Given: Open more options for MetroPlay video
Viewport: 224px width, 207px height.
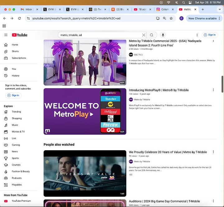Looking at the screenshot, I should click(x=213, y=90).
